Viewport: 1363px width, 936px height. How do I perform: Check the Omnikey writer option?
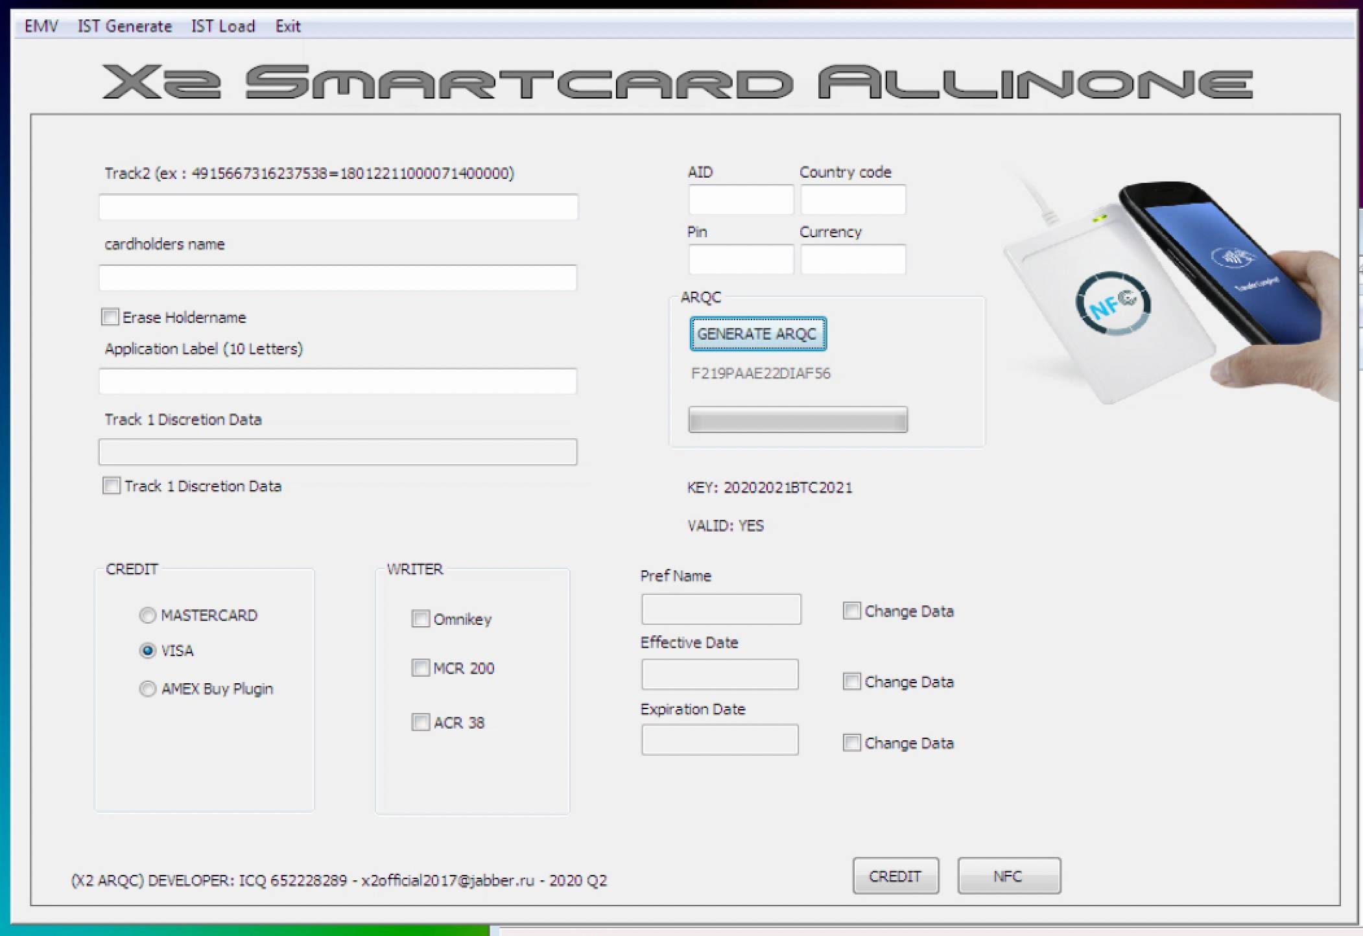421,619
